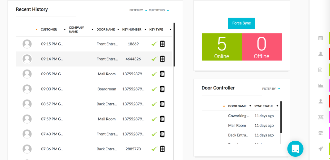Image resolution: width=330 pixels, height=160 pixels.
Task: Click the keypad key type icon for key 4644326
Action: [x=162, y=59]
